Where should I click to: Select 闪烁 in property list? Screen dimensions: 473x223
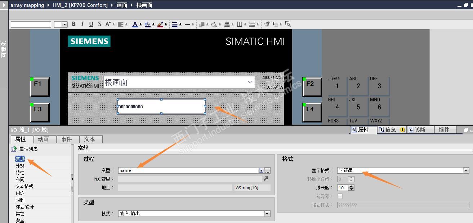(20, 193)
